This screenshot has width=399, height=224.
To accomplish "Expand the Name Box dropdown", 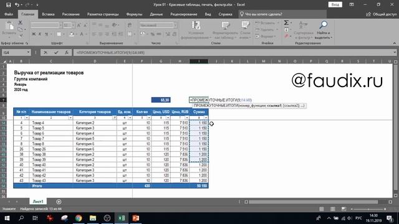I will click(x=28, y=52).
